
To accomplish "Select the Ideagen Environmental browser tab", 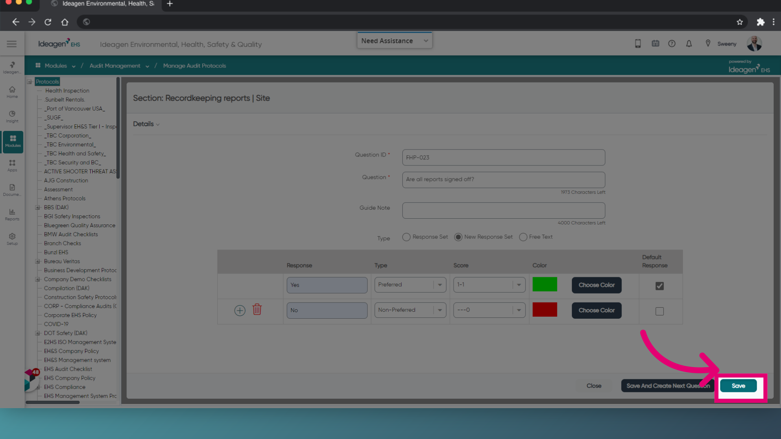I will pos(103,4).
